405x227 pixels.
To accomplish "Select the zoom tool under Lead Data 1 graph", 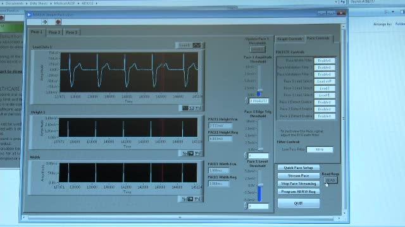I will [191, 108].
